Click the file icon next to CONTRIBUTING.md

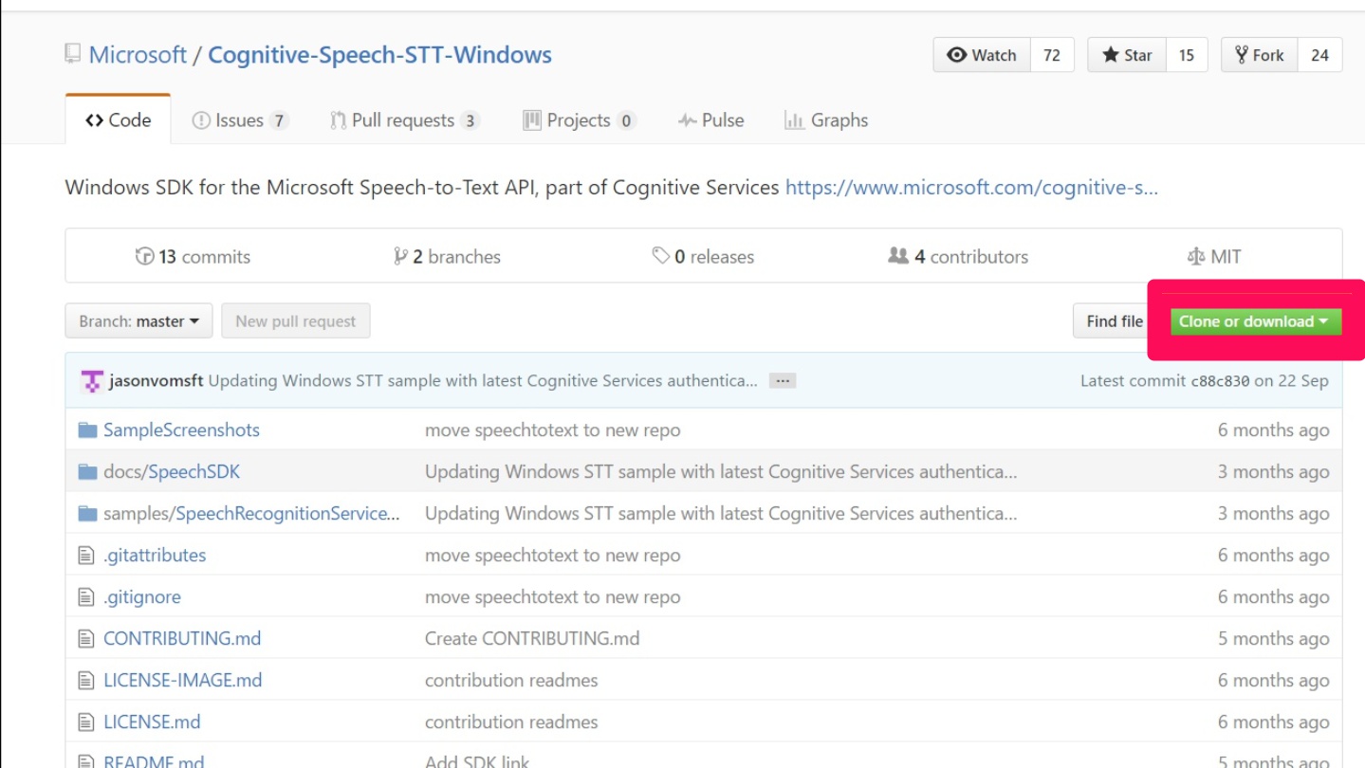click(x=86, y=639)
